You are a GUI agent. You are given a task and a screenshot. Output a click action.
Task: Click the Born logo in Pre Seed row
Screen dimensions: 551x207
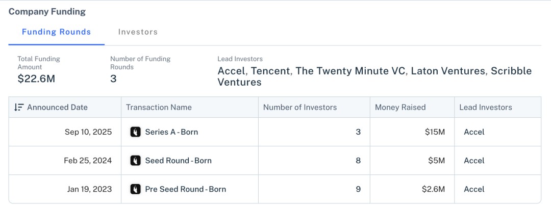coord(135,189)
